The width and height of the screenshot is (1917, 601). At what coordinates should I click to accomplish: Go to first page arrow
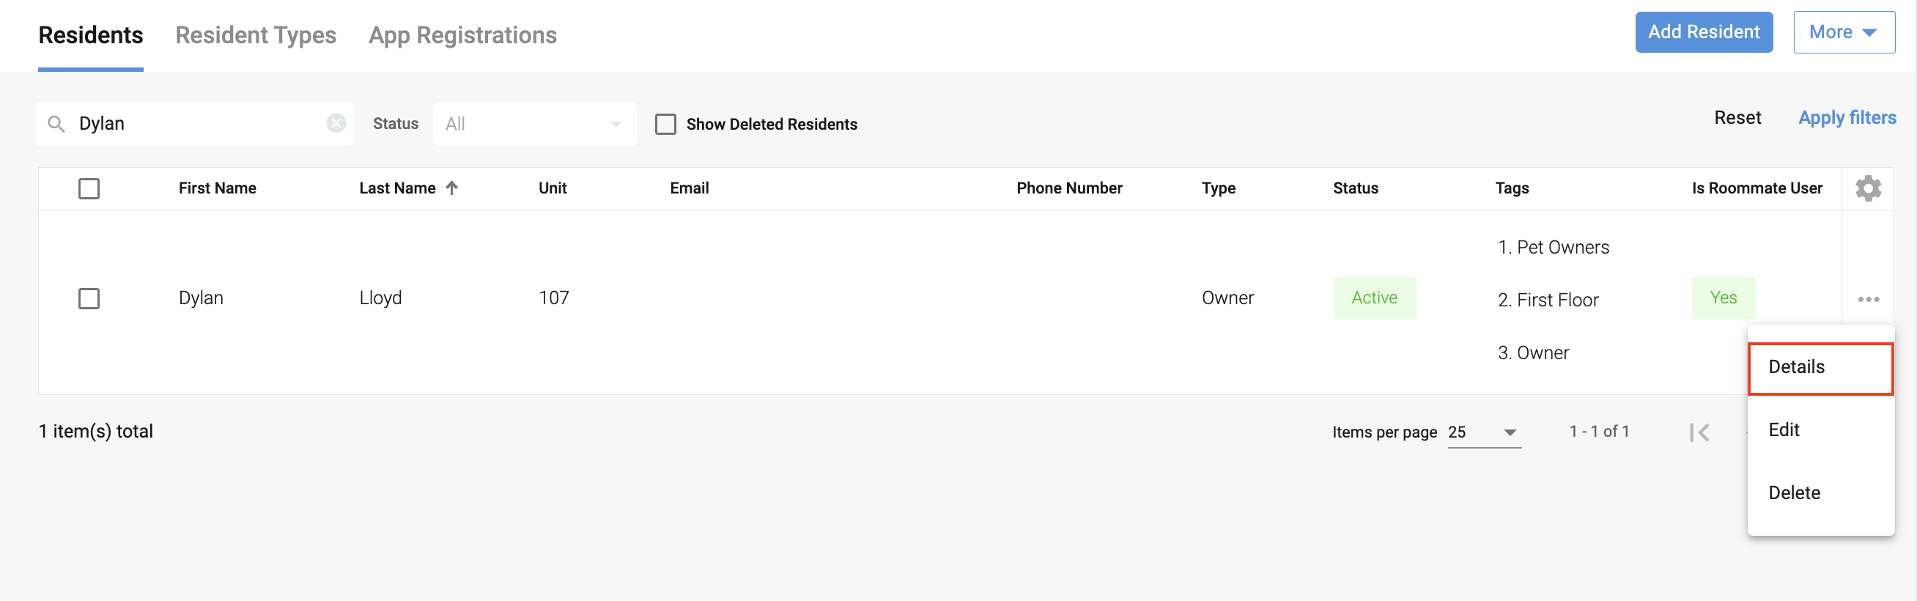[x=1699, y=432]
